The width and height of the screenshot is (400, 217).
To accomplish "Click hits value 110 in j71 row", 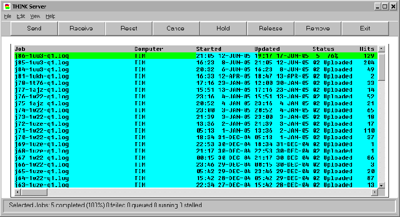I will pyautogui.click(x=369, y=131).
